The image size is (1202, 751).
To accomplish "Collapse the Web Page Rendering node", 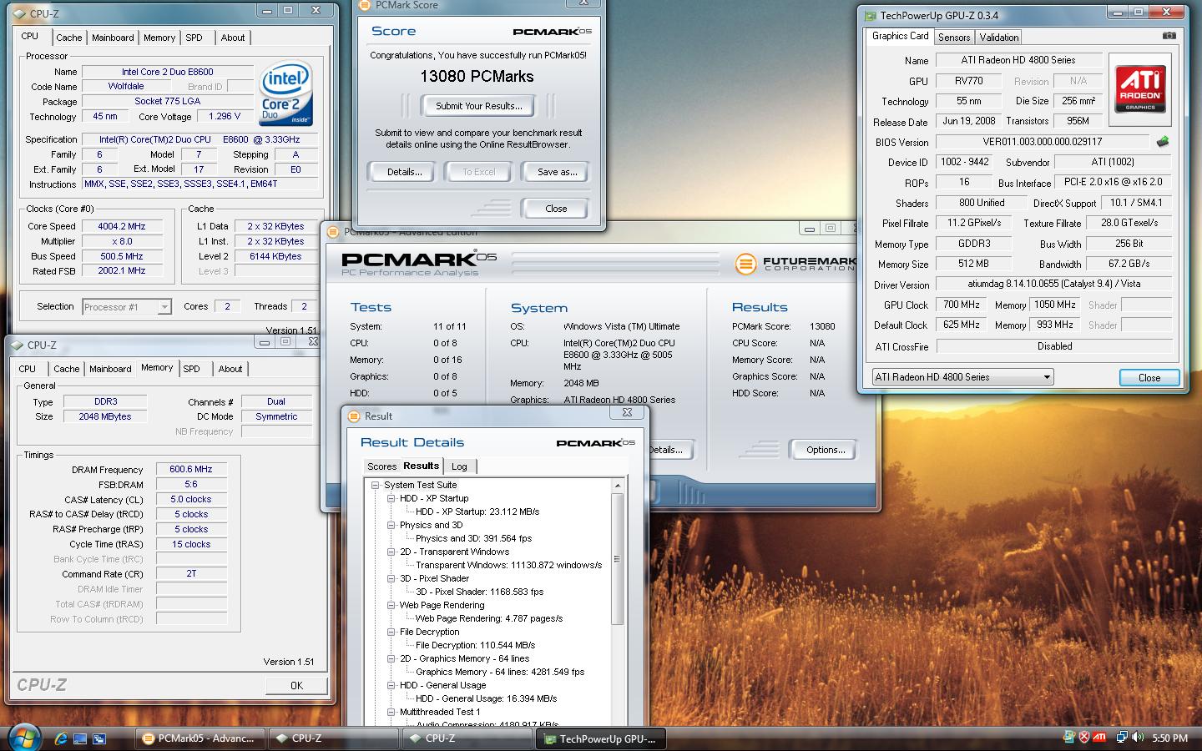I will [391, 605].
